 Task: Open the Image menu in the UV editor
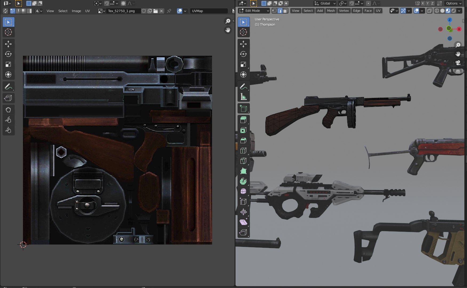click(x=76, y=11)
